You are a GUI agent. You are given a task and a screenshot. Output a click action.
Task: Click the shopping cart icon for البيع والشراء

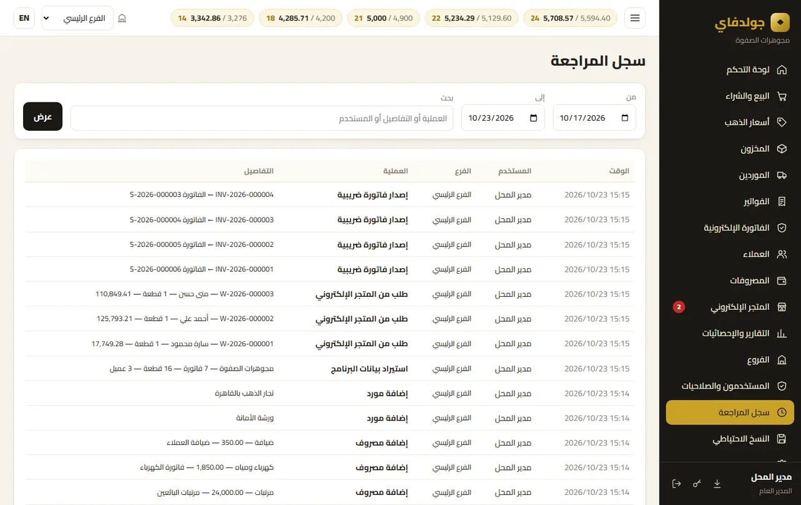pos(782,96)
